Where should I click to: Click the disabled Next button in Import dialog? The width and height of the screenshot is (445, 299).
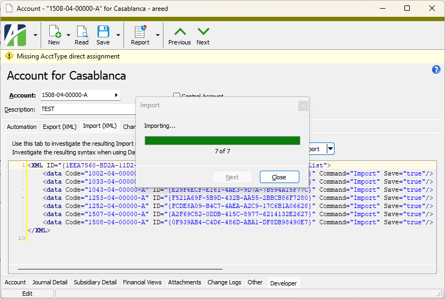click(x=232, y=177)
